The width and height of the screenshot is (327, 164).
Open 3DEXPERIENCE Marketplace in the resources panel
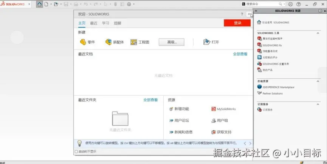tap(276, 87)
